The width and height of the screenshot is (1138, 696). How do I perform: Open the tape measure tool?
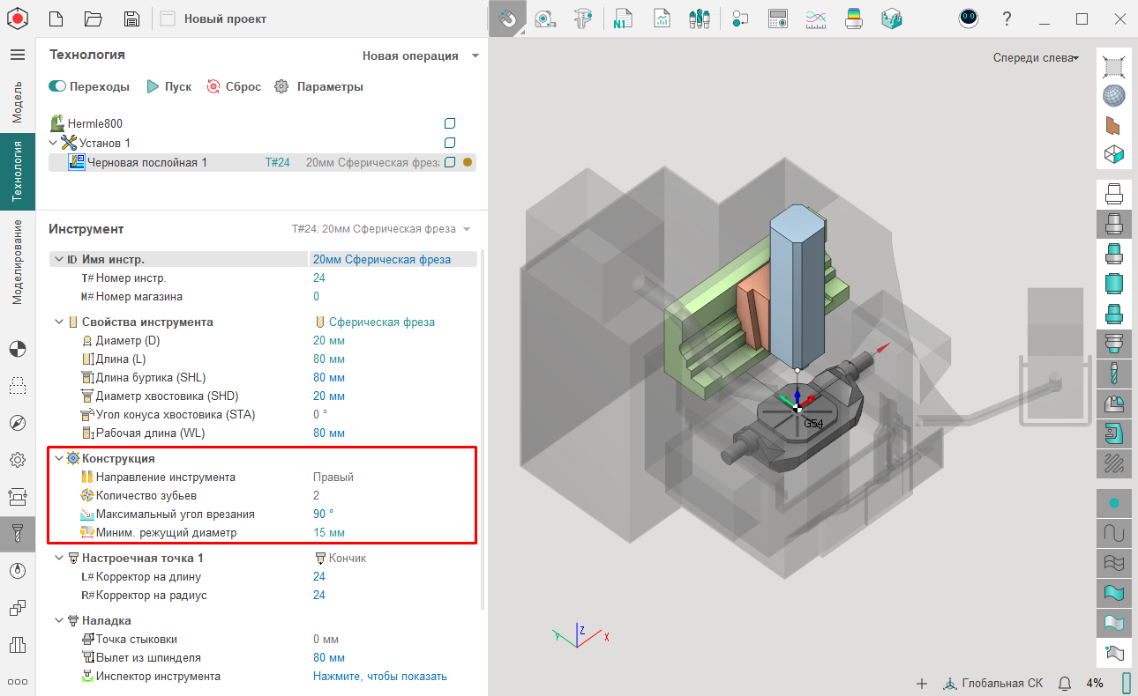pos(545,19)
